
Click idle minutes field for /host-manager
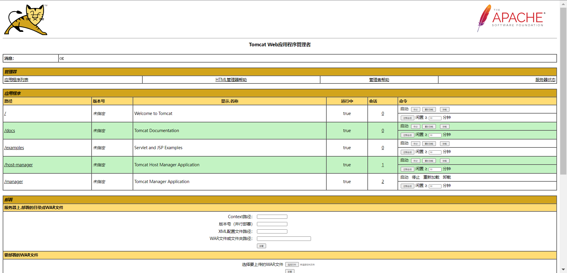point(435,169)
